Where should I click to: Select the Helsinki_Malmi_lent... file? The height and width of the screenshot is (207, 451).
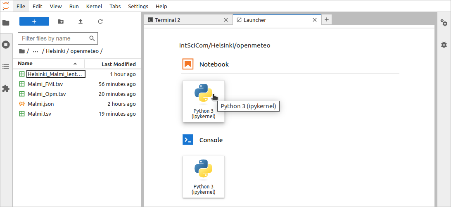77,74
